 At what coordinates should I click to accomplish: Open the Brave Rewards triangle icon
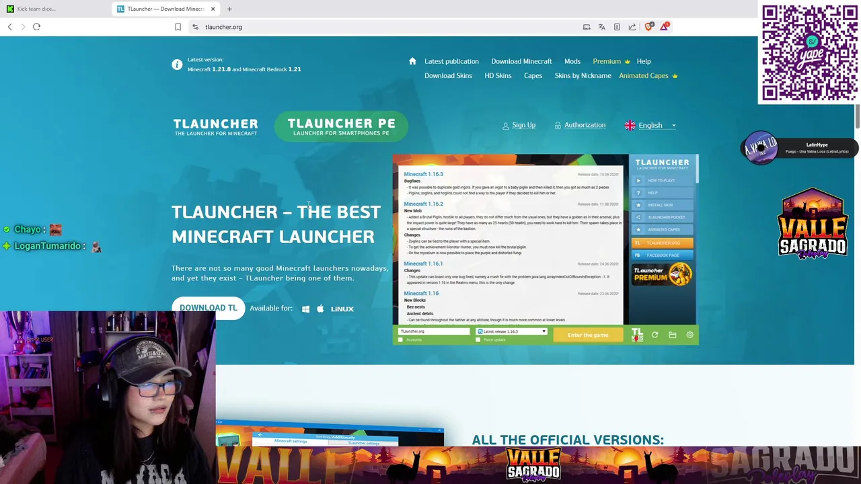pyautogui.click(x=665, y=26)
